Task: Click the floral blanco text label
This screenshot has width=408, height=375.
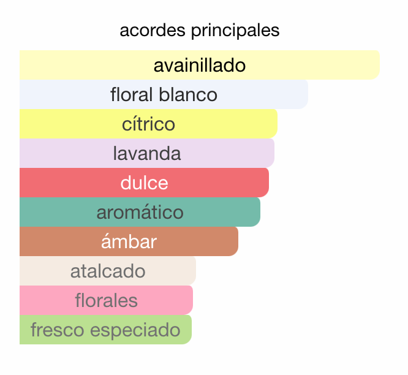Action: click(164, 94)
